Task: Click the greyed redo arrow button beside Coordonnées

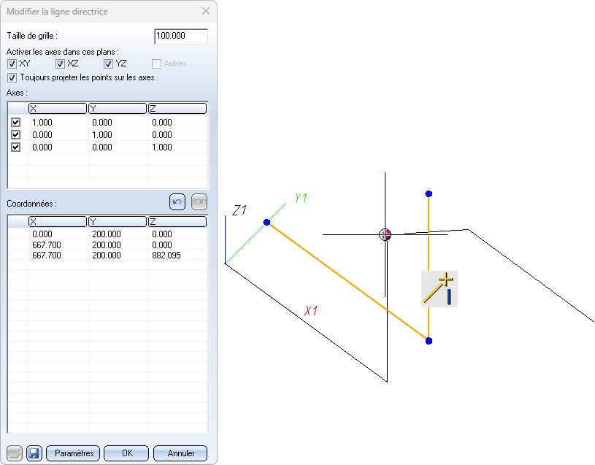Action: click(199, 201)
